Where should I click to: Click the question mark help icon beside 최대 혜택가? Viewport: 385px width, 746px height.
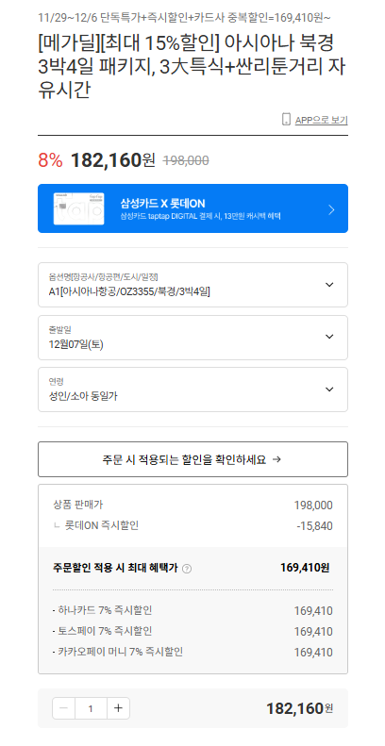(187, 569)
